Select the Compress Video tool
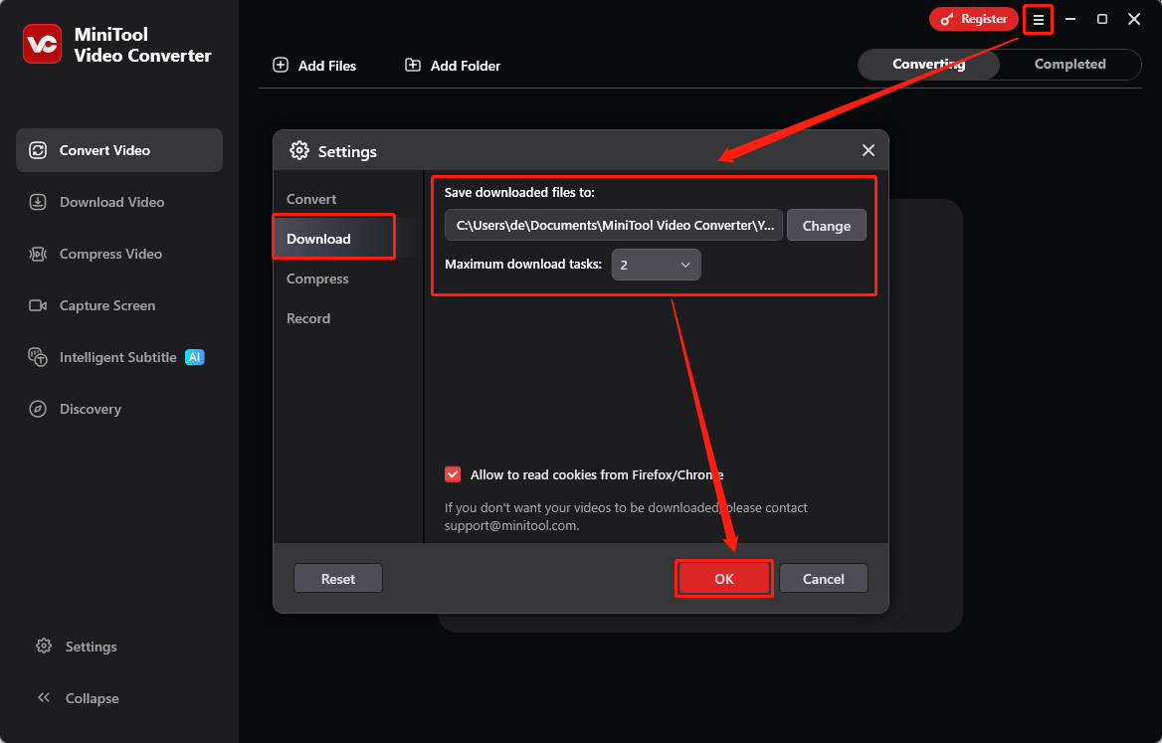The height and width of the screenshot is (743, 1162). coord(36,254)
